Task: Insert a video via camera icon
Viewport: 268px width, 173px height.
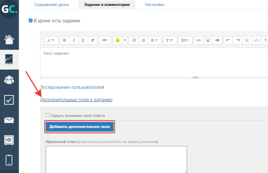Action: tap(217, 41)
